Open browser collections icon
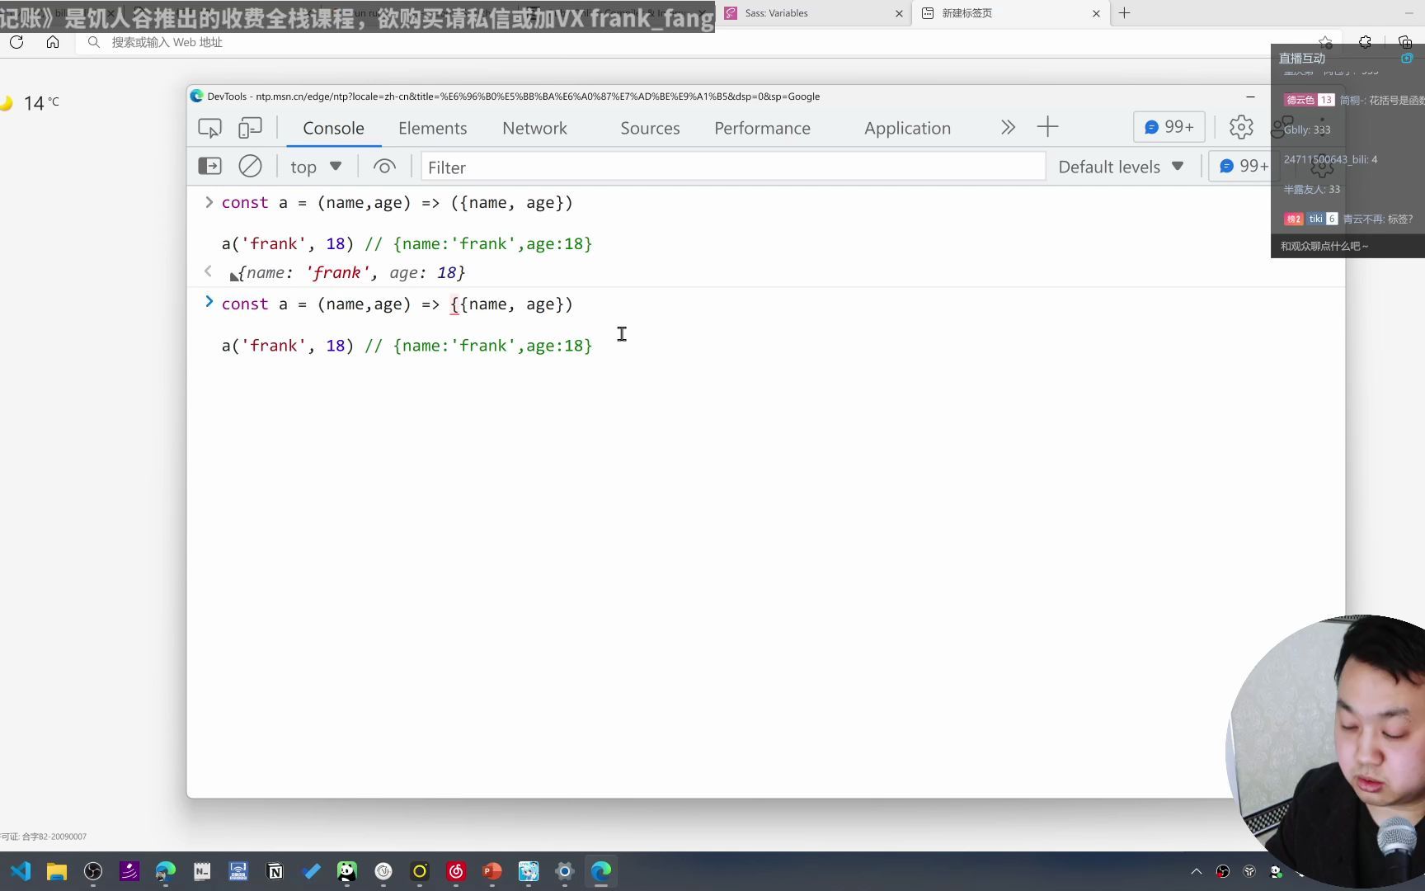1425x891 pixels. tap(1404, 42)
